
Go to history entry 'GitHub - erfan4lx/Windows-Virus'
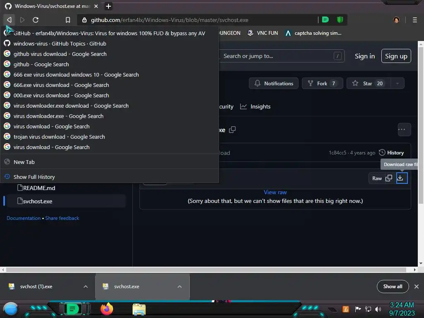tap(109, 33)
